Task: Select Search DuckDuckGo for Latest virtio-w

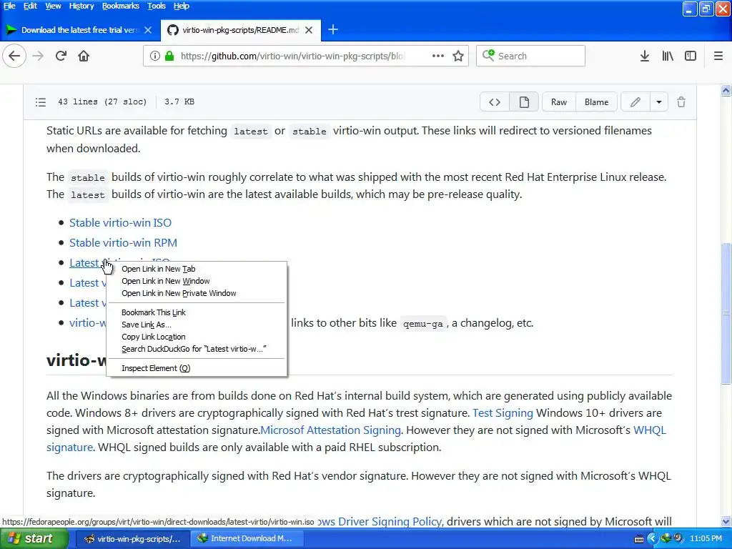Action: [x=197, y=349]
